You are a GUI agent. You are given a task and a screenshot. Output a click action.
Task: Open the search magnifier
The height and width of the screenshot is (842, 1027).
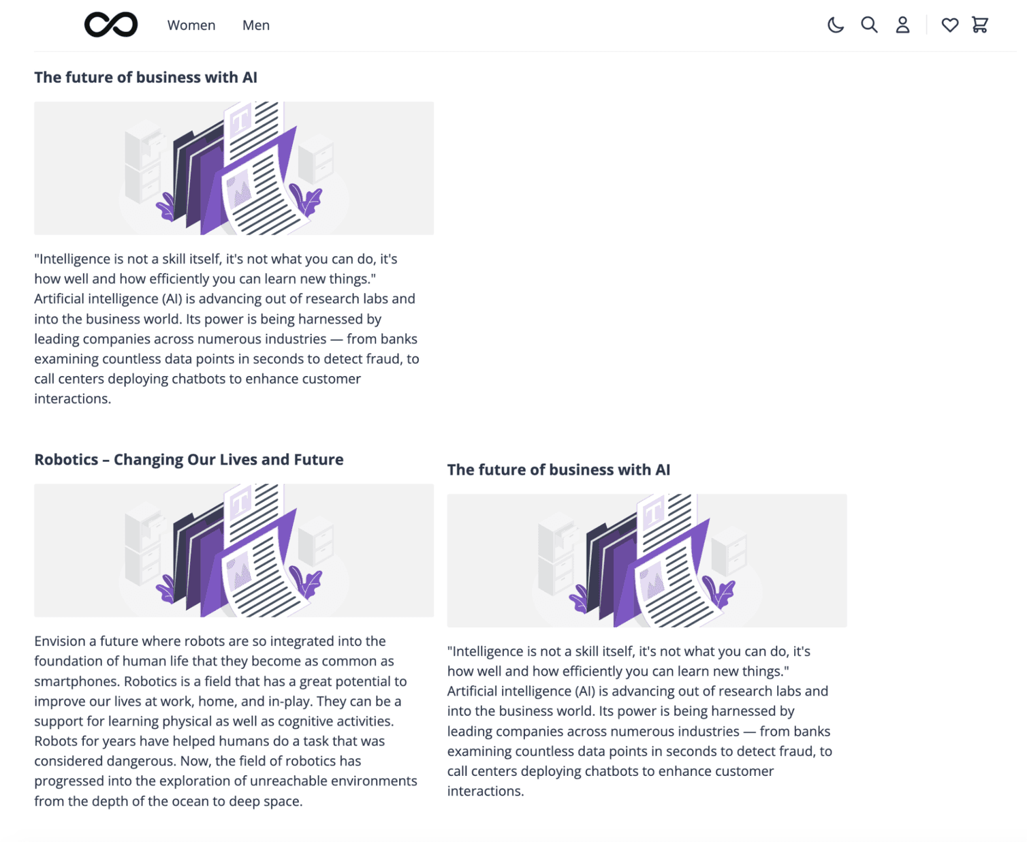pyautogui.click(x=869, y=25)
